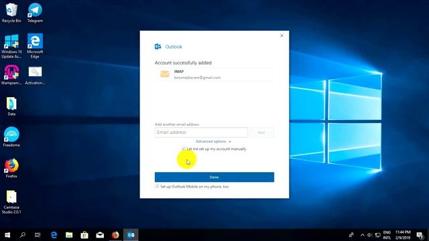Screen dimensions: 429x241
Task: Open the Telegram desktop shortcut
Action: click(35, 13)
